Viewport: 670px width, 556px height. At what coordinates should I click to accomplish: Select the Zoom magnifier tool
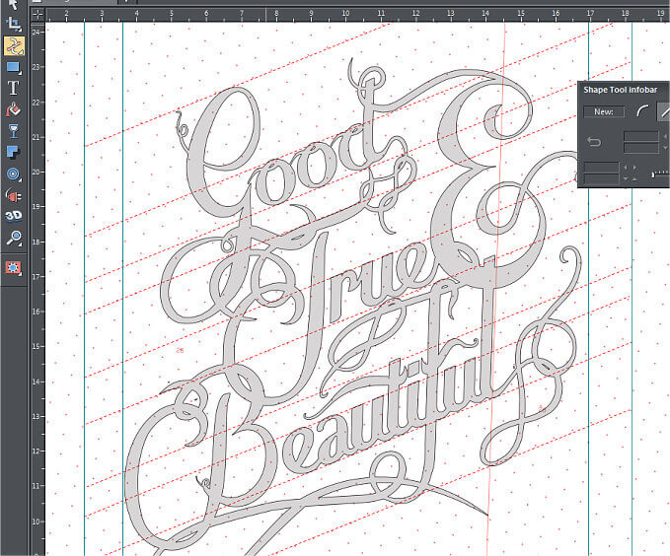tap(14, 238)
